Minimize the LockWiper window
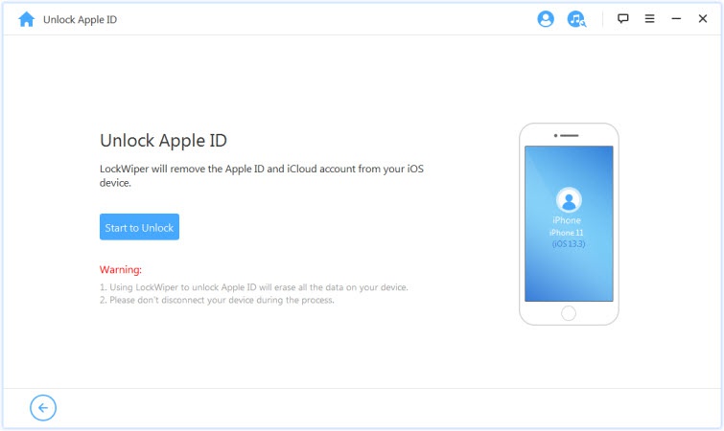This screenshot has width=724, height=431. pos(676,18)
